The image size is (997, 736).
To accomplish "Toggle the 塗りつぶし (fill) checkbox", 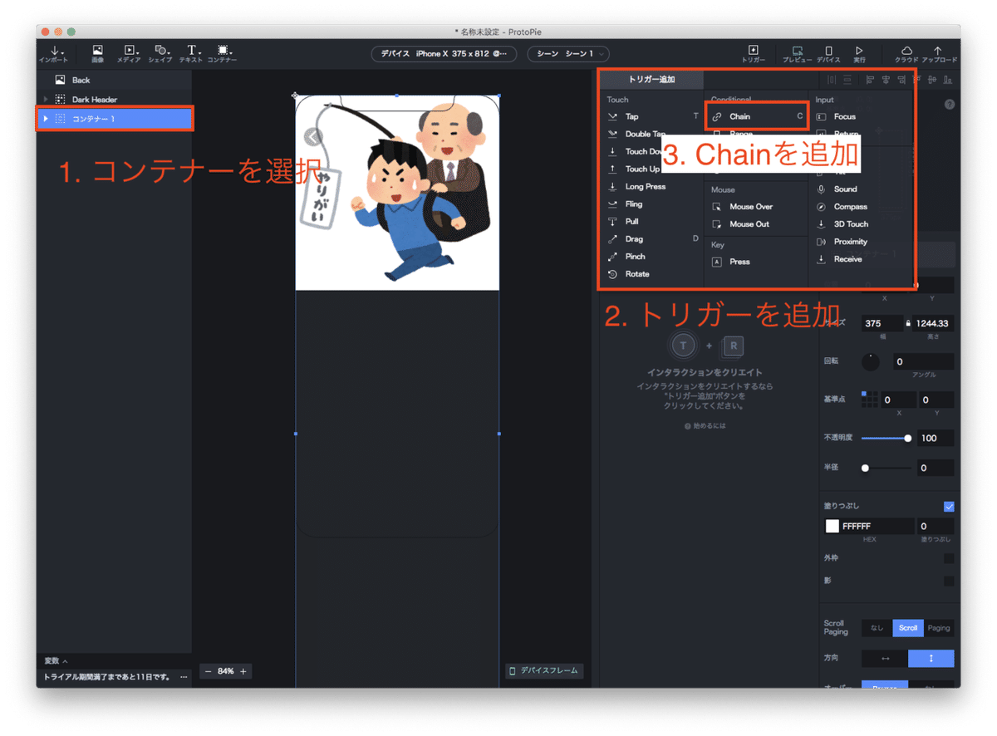I will coord(949,507).
